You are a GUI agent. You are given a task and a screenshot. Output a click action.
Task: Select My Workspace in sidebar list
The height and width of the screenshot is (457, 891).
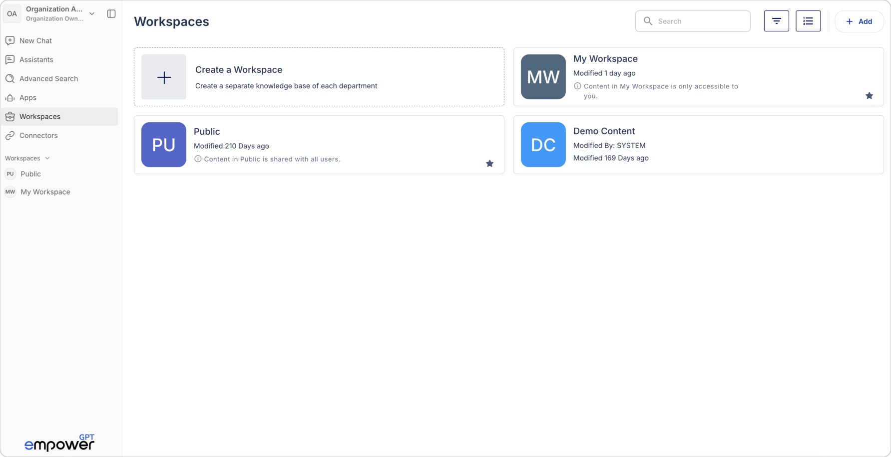(45, 192)
